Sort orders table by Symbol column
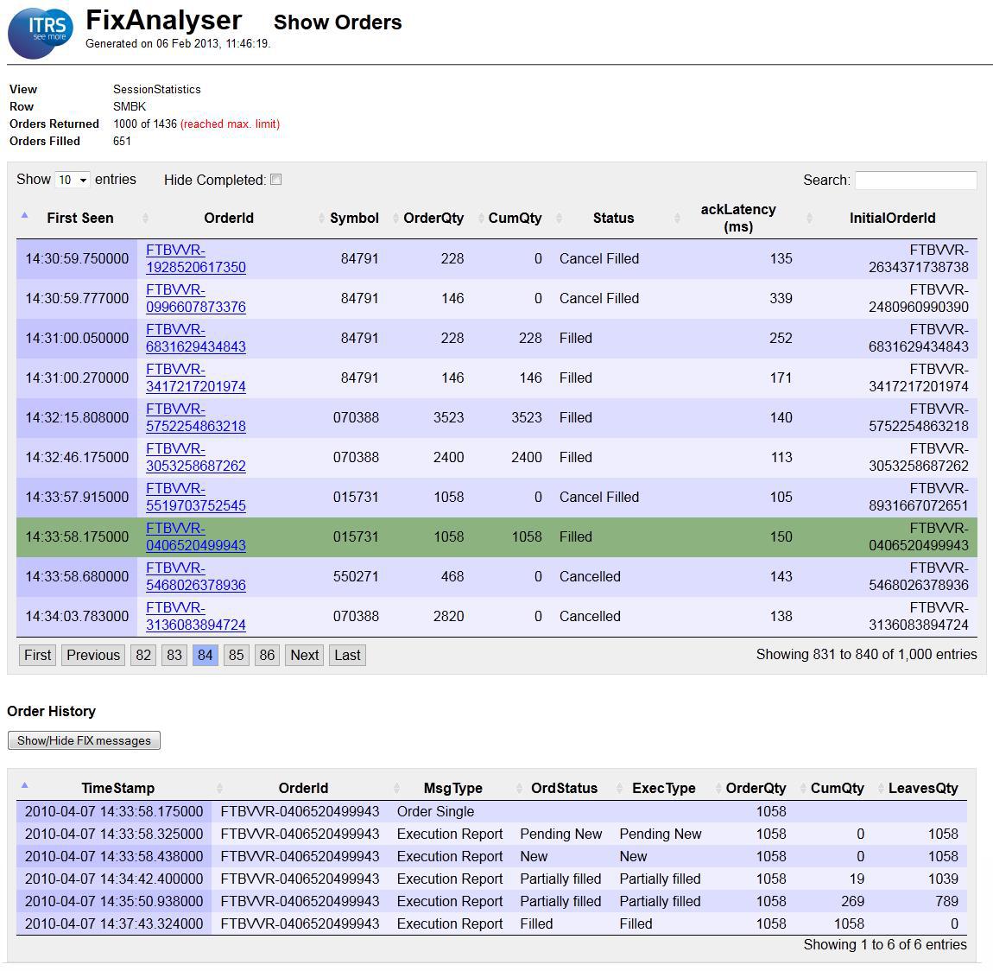The image size is (993, 971). tap(354, 219)
